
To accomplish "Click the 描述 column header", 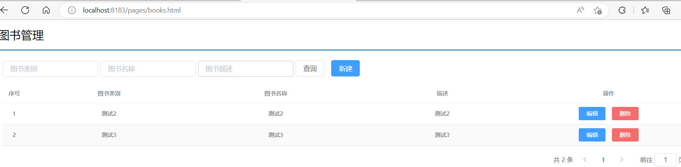I will [442, 94].
